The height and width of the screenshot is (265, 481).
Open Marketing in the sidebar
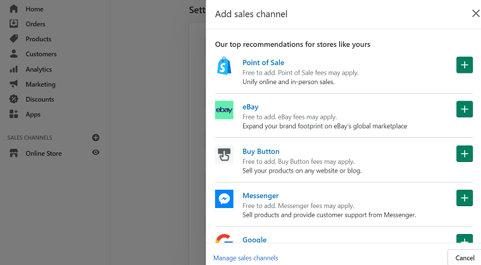click(41, 84)
